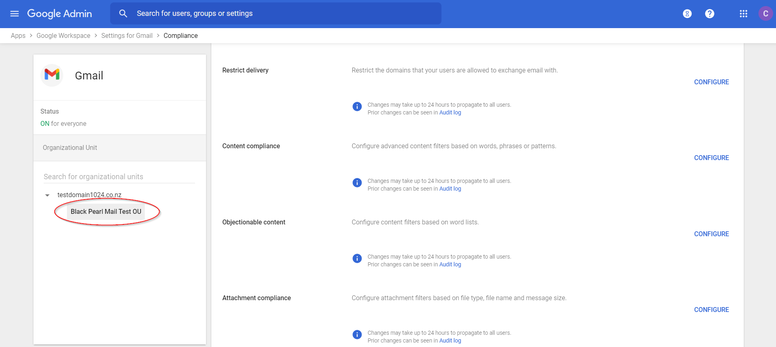Click 'Configure content filters based on word lists' text
This screenshot has height=347, width=776.
pyautogui.click(x=415, y=222)
